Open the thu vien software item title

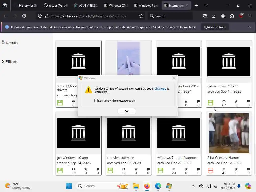click(x=120, y=158)
